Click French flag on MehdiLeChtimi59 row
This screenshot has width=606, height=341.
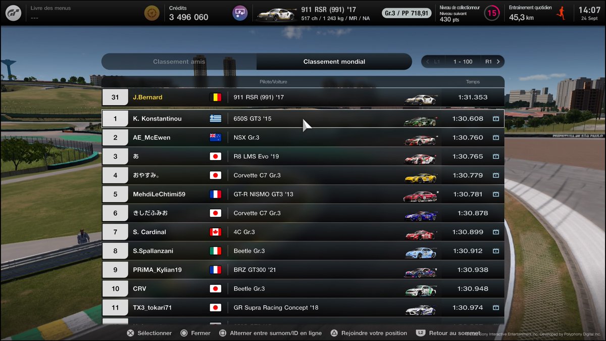[x=215, y=194]
